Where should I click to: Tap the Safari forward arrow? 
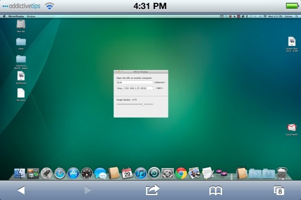88,190
